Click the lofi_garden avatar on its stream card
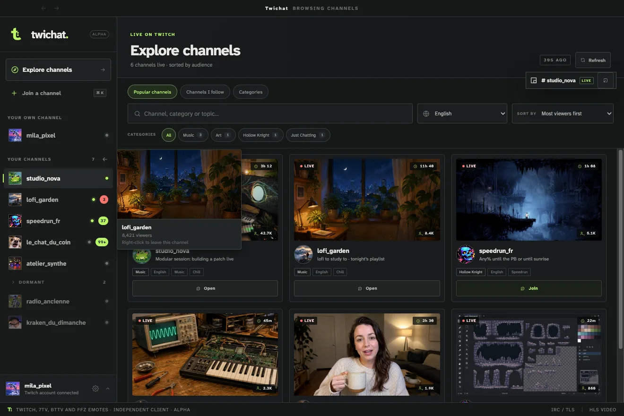624x416 pixels. 303,254
